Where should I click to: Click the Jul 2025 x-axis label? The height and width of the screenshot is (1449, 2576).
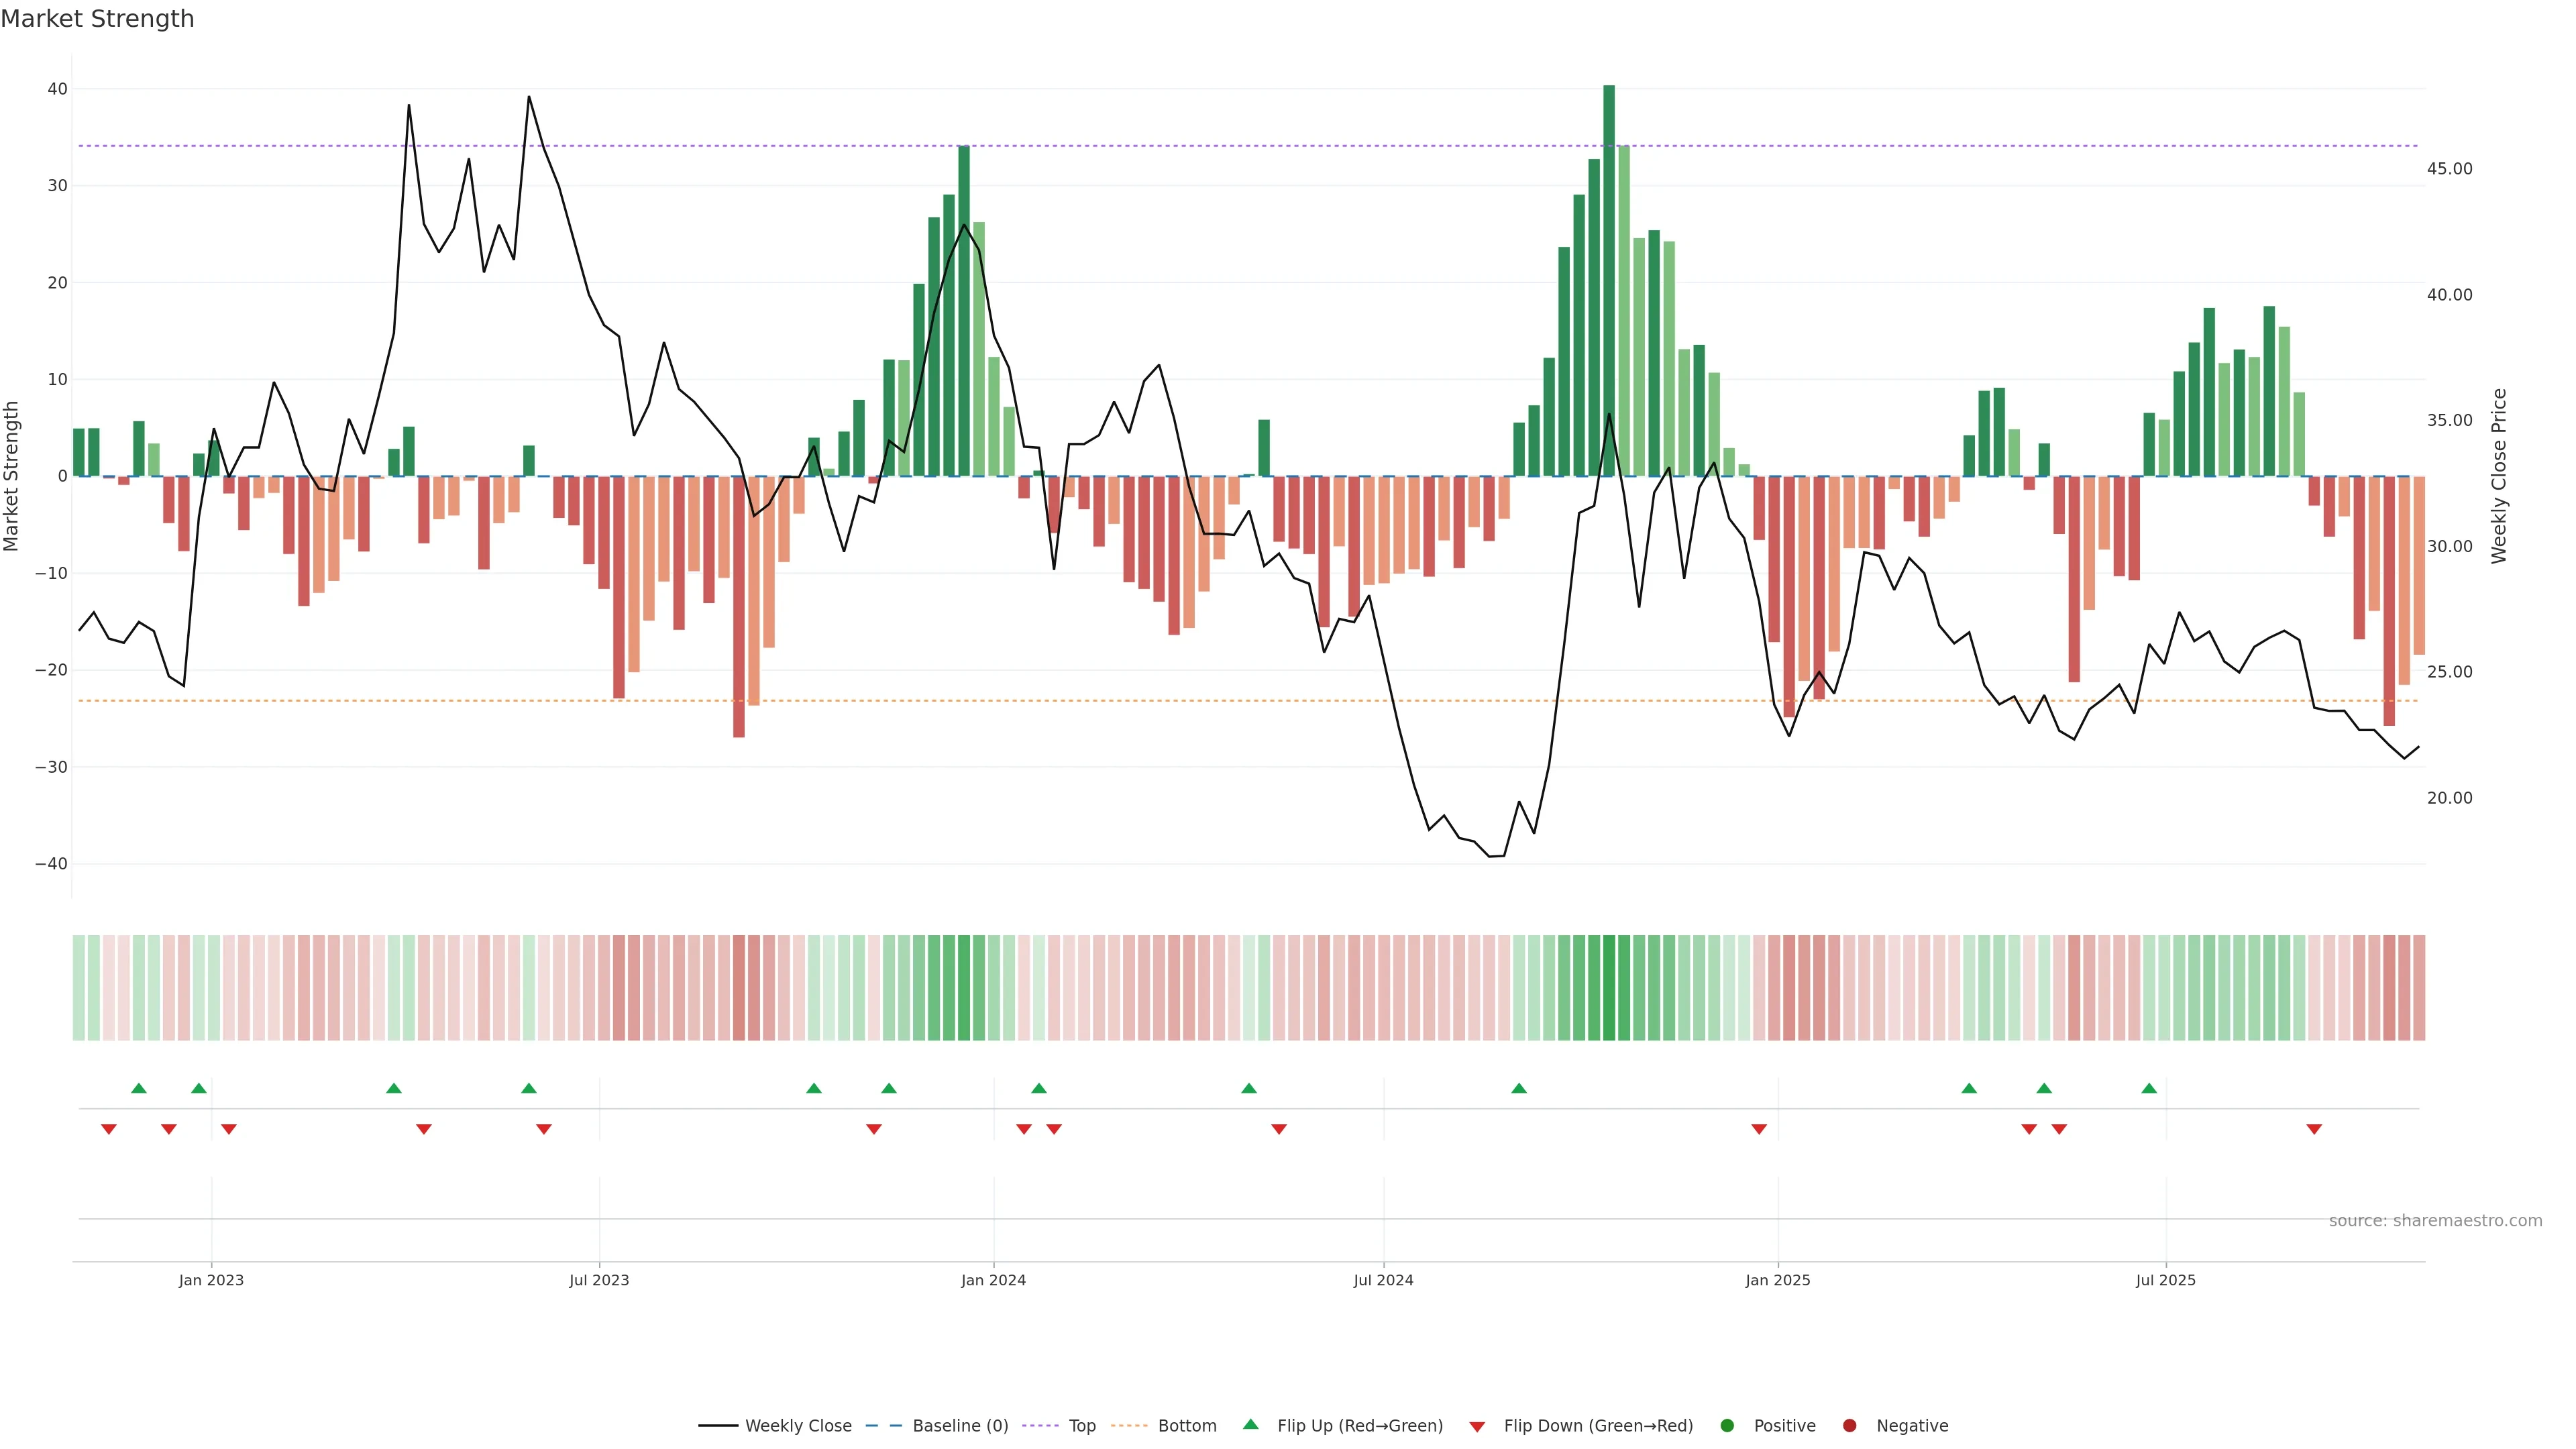coord(2165,1280)
